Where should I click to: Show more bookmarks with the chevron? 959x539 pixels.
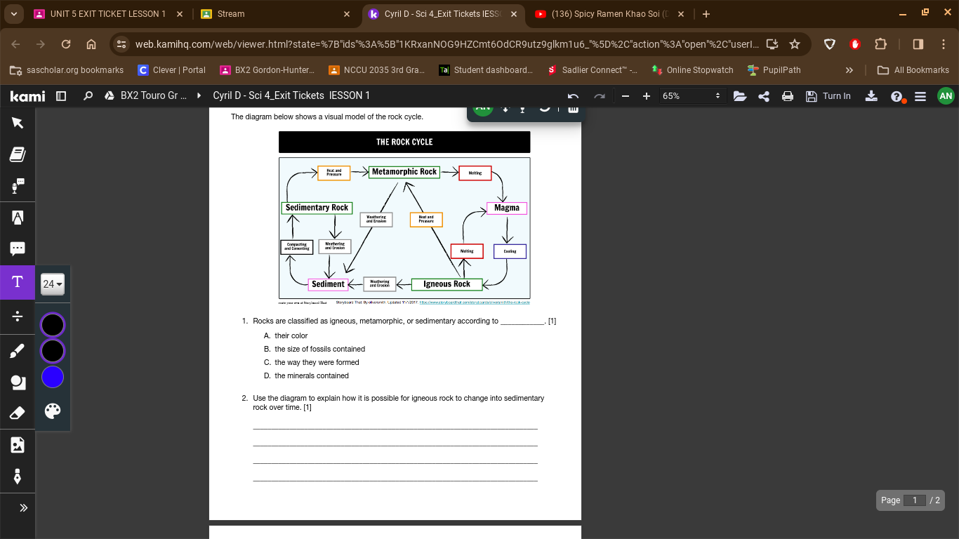pos(849,70)
